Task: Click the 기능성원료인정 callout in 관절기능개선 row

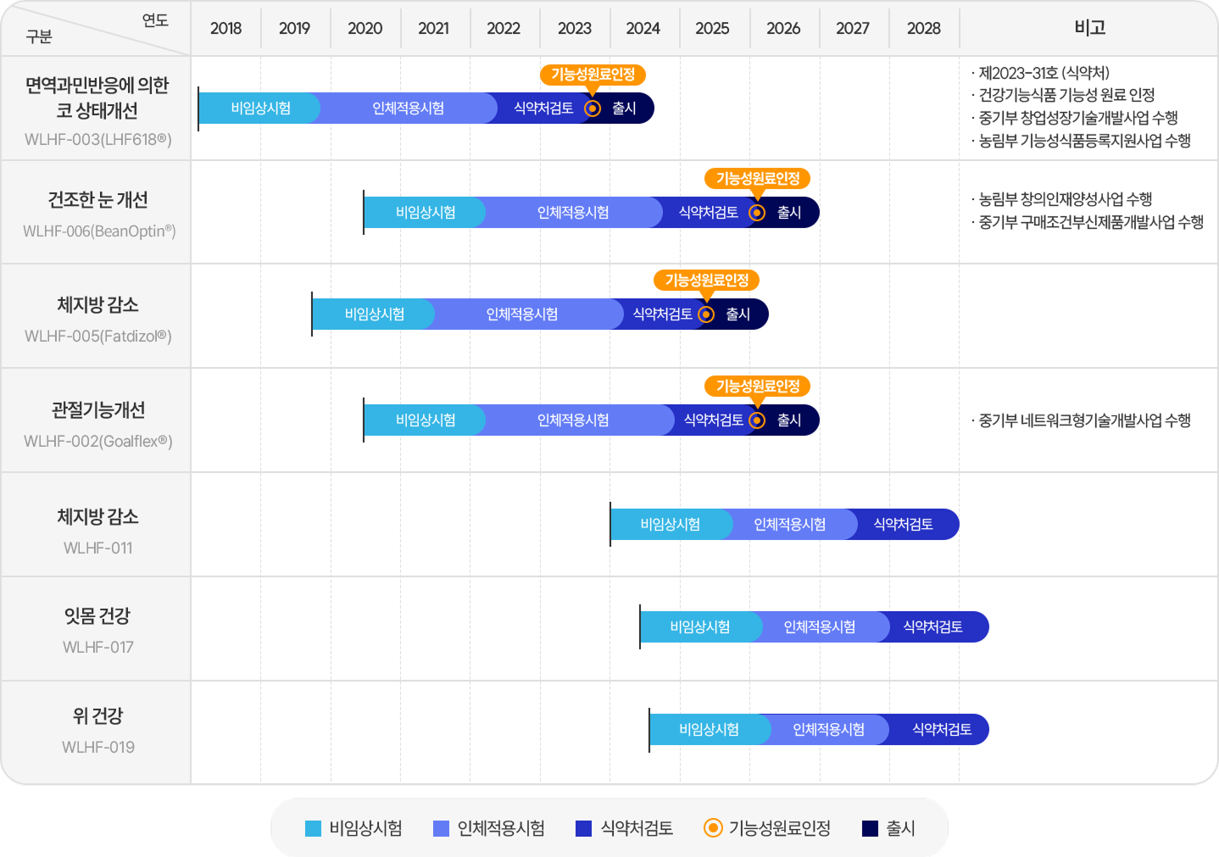Action: 757,386
